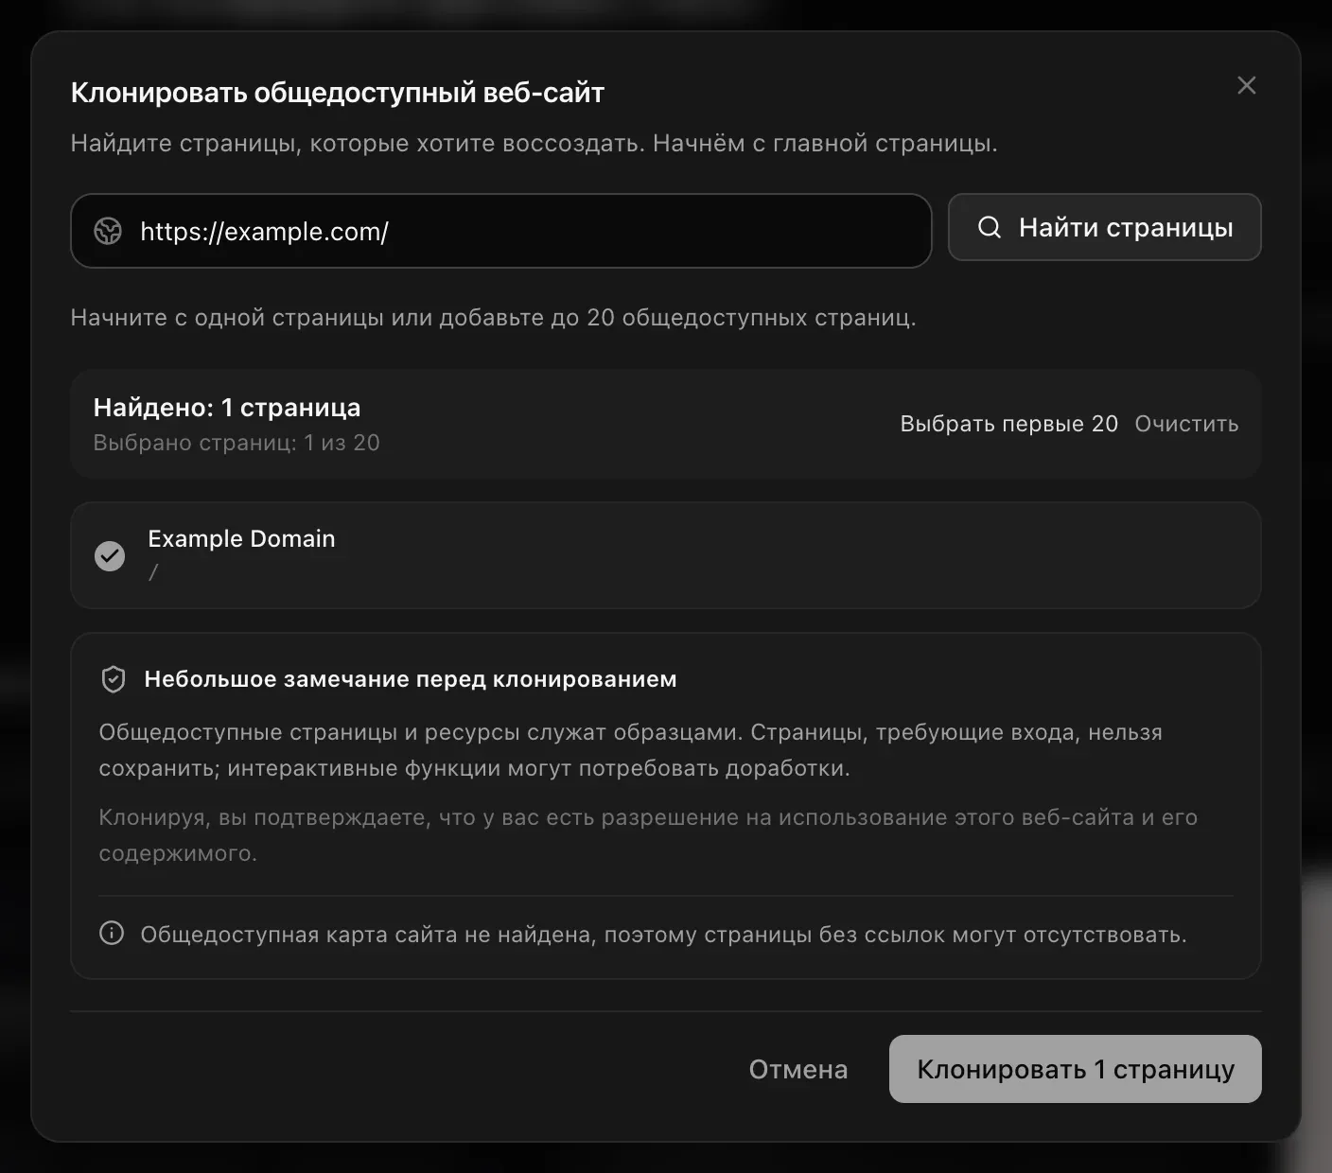The width and height of the screenshot is (1332, 1173).
Task: Click the shield icon beside the notice
Action: (114, 679)
